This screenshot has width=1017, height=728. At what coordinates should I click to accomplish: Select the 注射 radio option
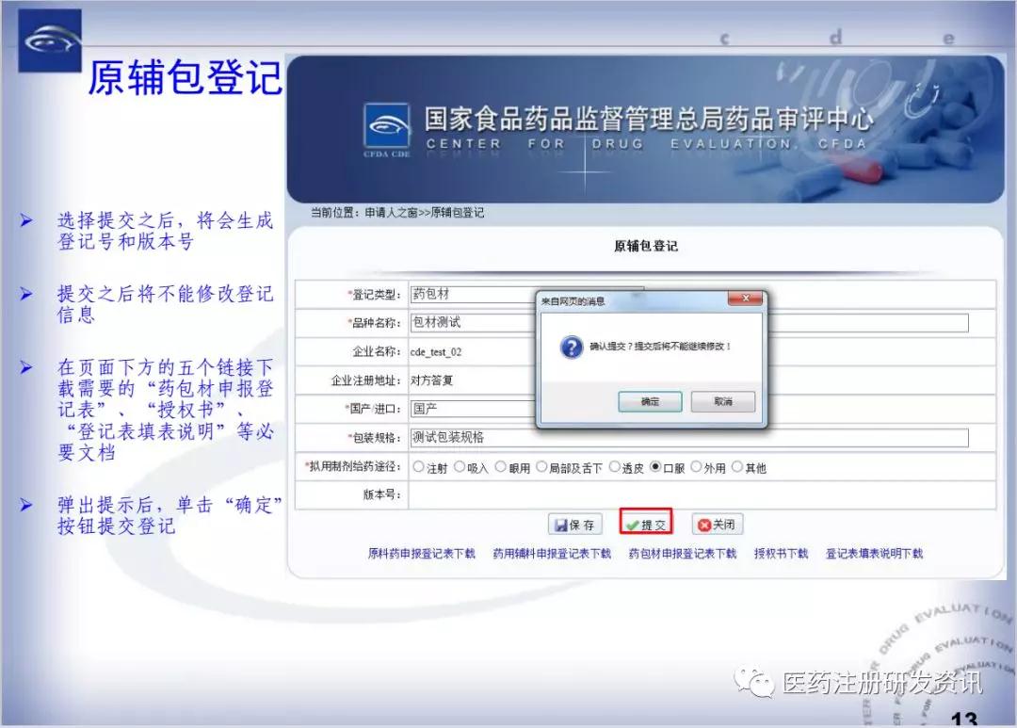pos(418,467)
